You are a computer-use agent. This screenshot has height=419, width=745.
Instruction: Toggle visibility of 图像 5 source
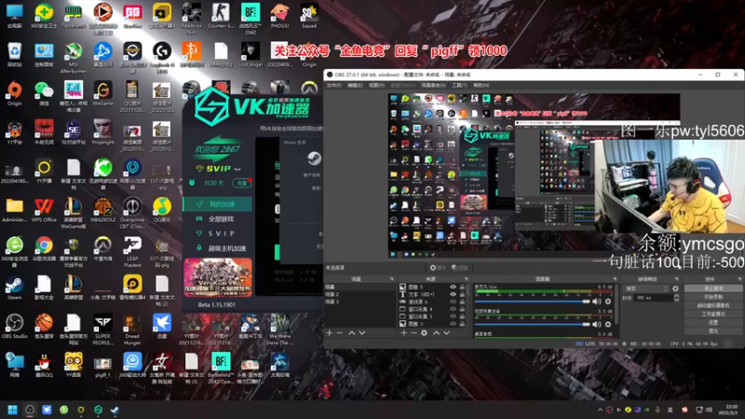point(453,287)
